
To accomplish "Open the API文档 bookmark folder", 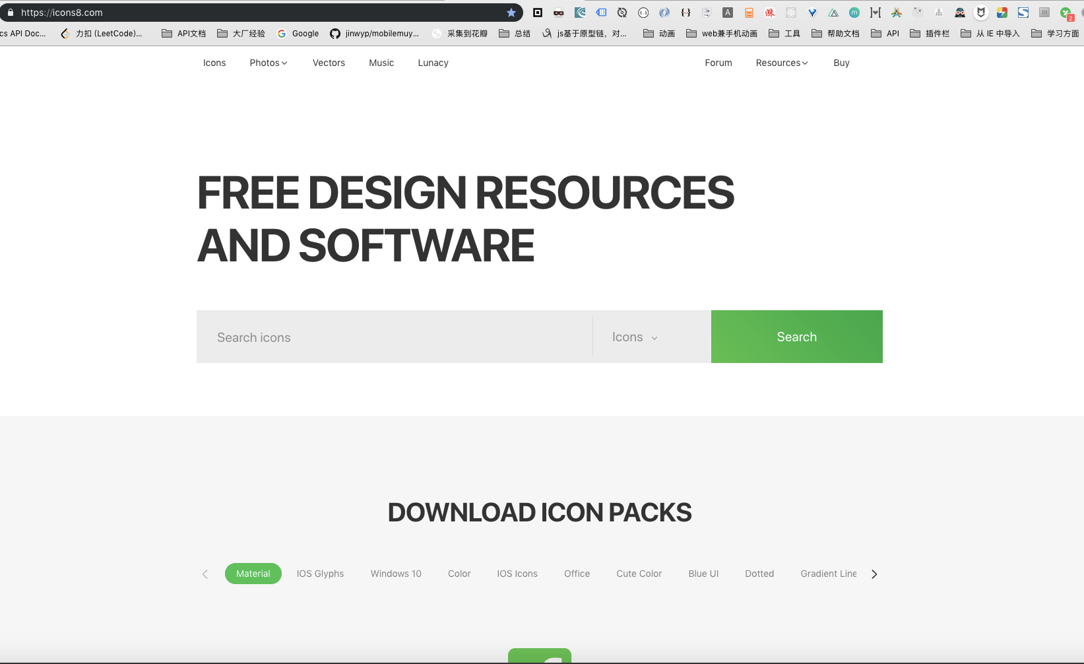I will tap(184, 34).
